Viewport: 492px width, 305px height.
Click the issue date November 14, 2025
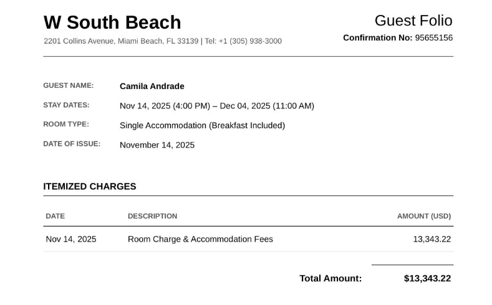click(x=157, y=145)
